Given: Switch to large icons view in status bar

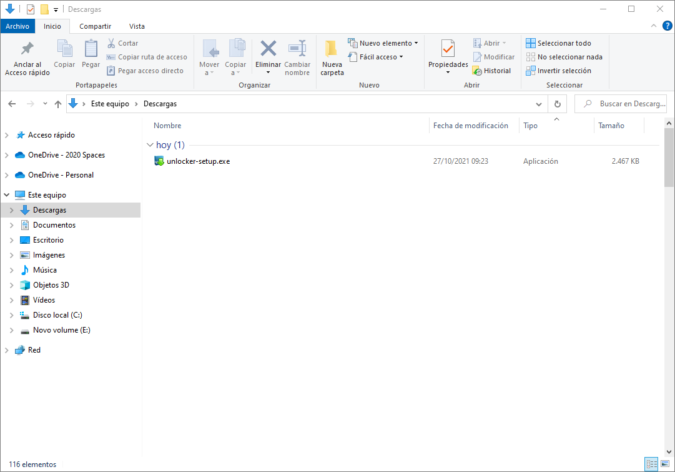Looking at the screenshot, I should 665,464.
